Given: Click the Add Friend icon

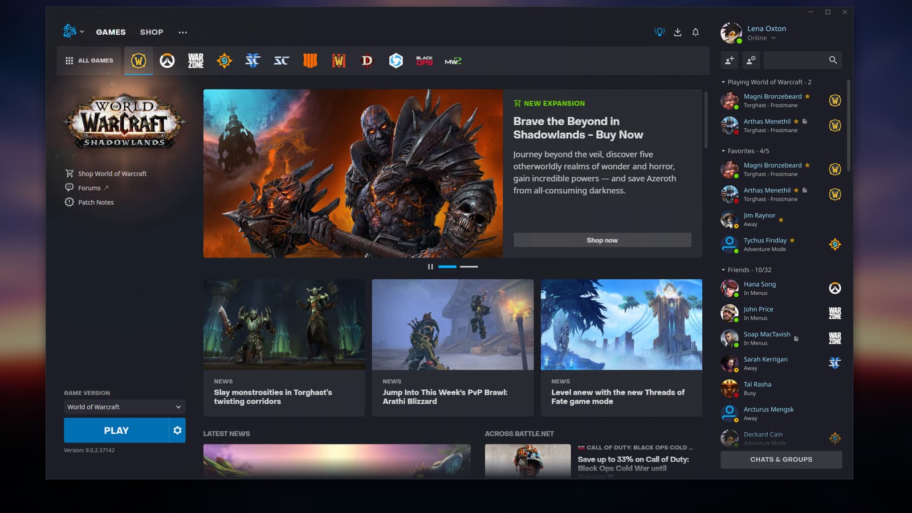Looking at the screenshot, I should tap(730, 60).
